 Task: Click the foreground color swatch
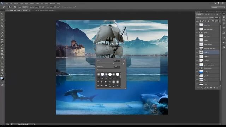point(1,78)
